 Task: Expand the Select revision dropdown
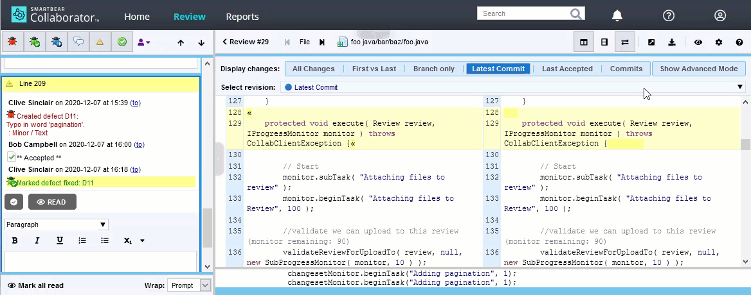739,87
